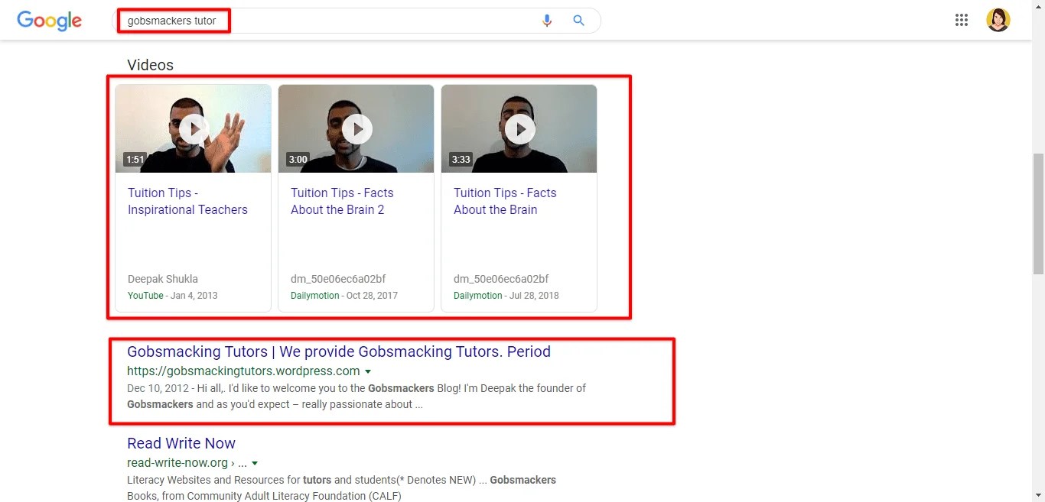Screen dimensions: 1045x502
Task: Click the blue search magnifier icon
Action: coord(578,21)
